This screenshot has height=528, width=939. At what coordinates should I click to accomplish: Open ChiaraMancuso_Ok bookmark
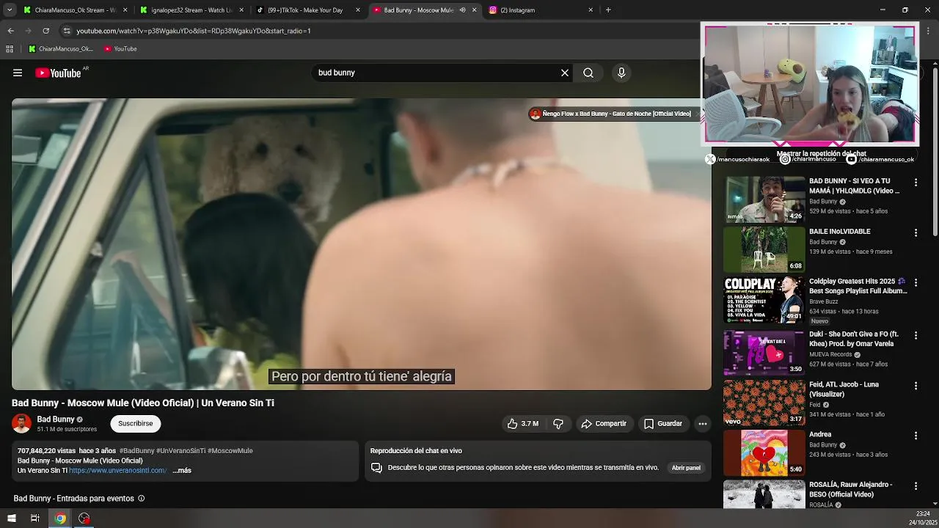[x=61, y=49]
